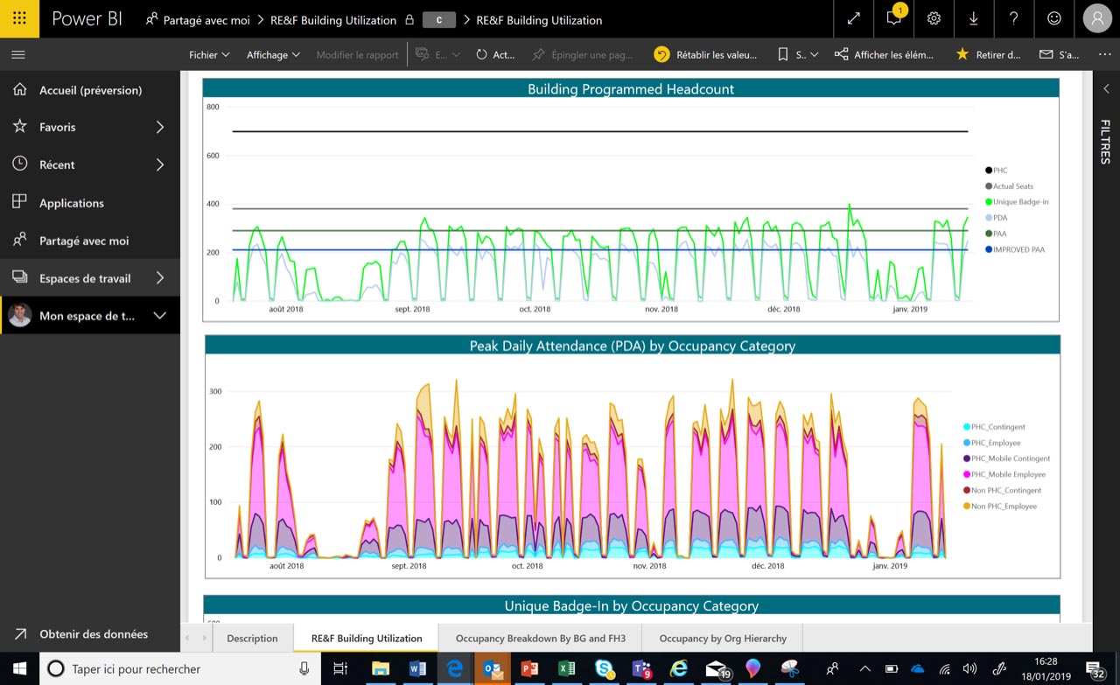The height and width of the screenshot is (685, 1120).
Task: Open the notifications icon with badge
Action: click(x=893, y=18)
